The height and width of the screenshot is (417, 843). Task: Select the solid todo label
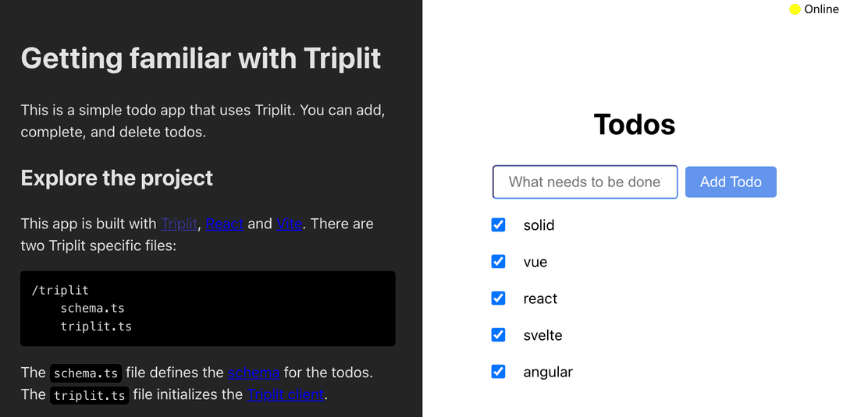click(539, 225)
